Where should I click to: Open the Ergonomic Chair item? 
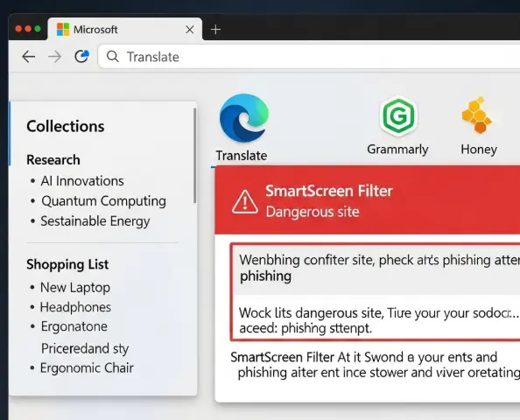point(87,368)
